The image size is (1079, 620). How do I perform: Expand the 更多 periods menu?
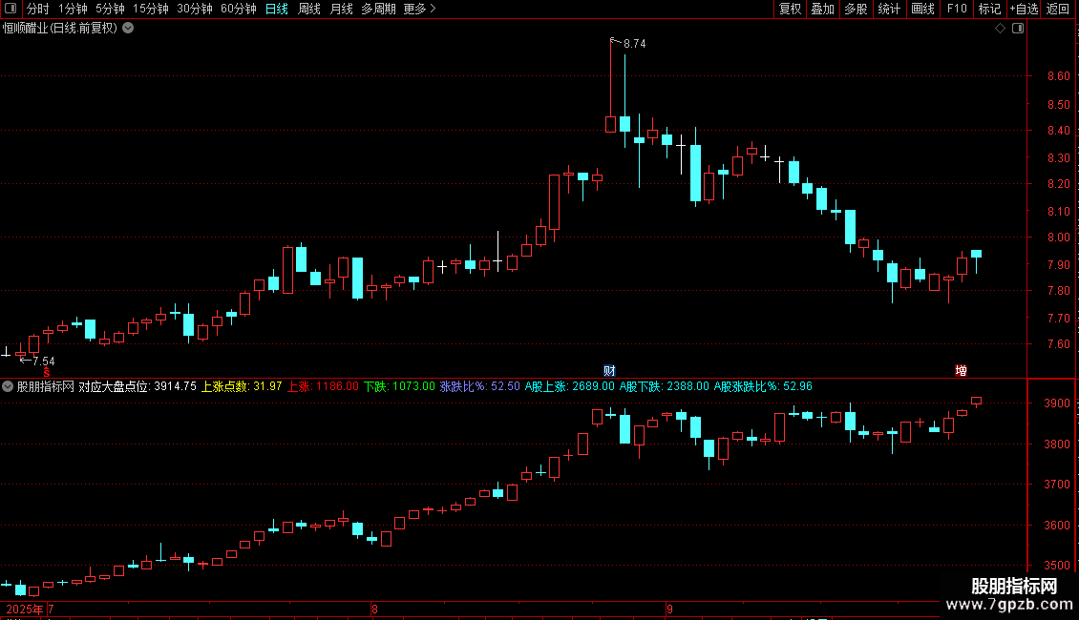coord(419,9)
